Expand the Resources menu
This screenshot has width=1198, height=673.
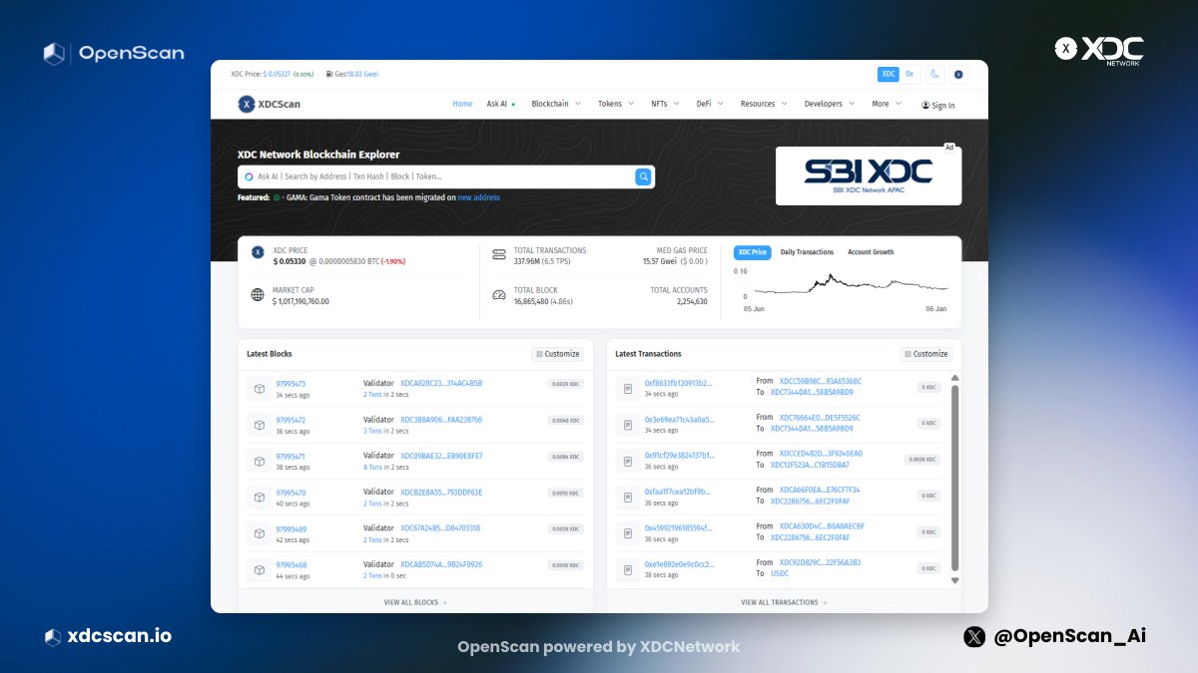tap(764, 104)
